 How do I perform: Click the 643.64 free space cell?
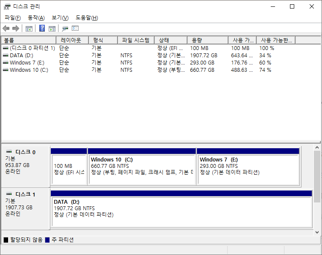242,56
